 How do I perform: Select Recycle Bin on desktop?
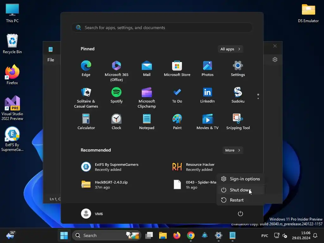click(x=12, y=44)
